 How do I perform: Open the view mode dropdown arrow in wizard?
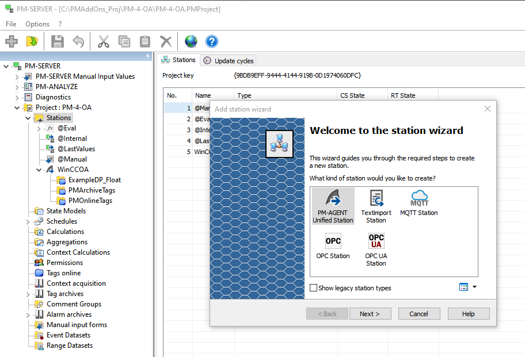474,287
